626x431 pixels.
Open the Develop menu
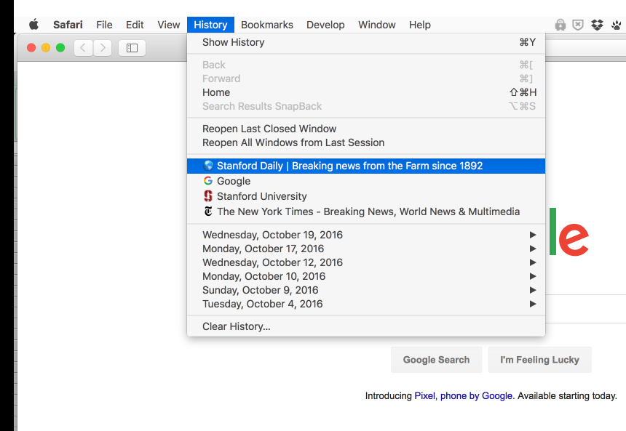click(x=325, y=25)
